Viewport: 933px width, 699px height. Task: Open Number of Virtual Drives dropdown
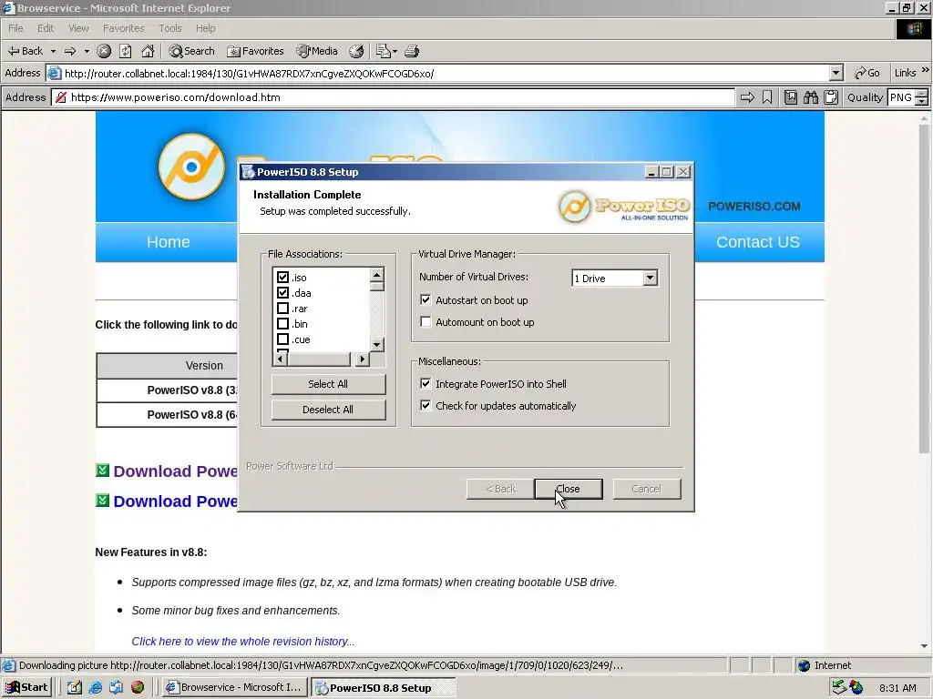(x=650, y=278)
